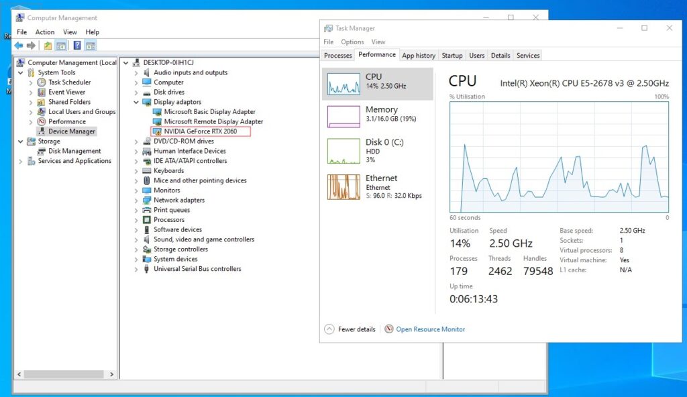Open the Help menu in Computer Management
The height and width of the screenshot is (397, 687).
92,32
